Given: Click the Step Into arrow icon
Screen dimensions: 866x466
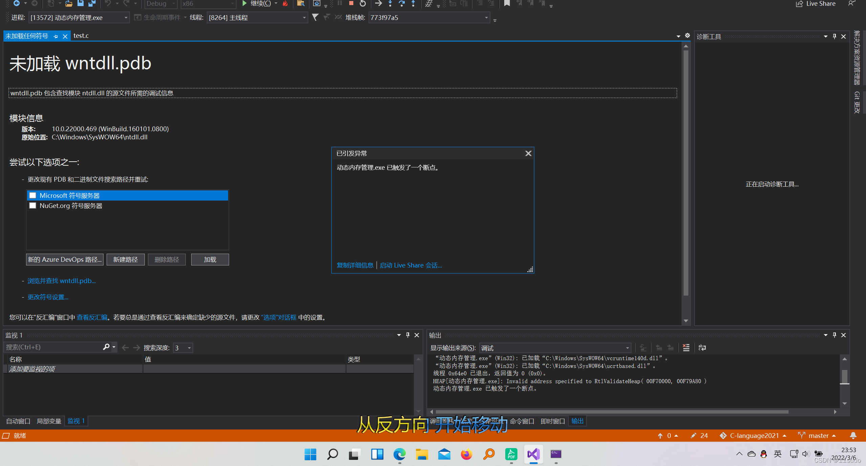Looking at the screenshot, I should tap(390, 3).
